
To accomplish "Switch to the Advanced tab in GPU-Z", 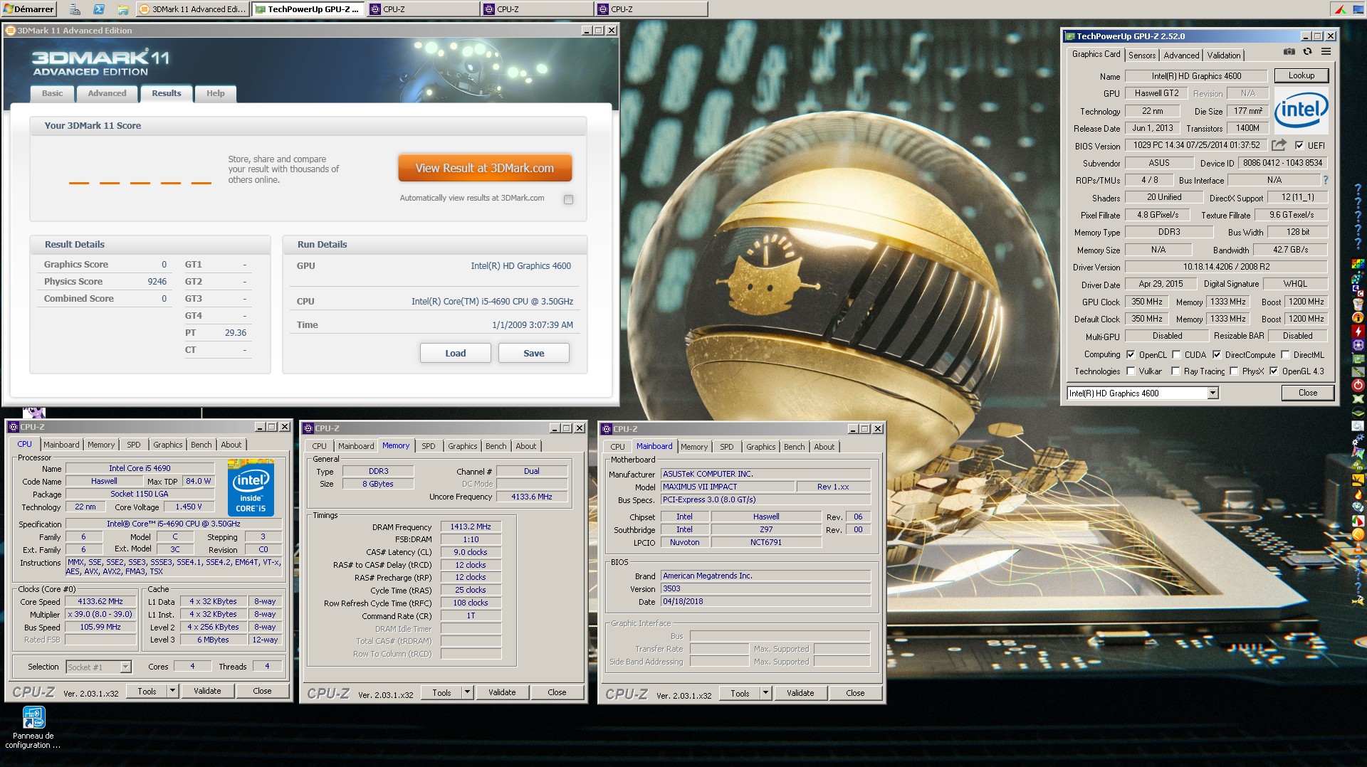I will (x=1181, y=55).
